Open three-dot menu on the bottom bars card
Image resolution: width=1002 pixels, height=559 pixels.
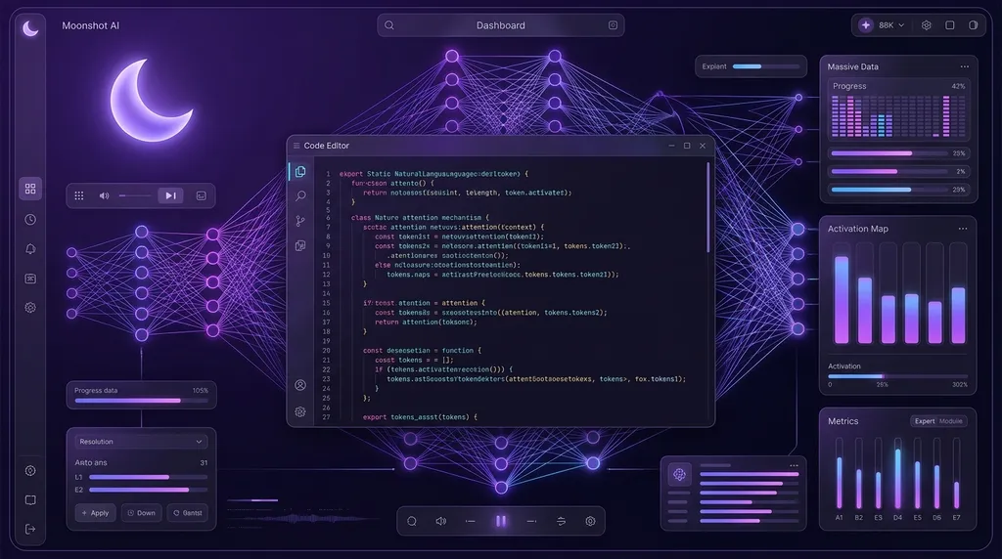click(794, 465)
